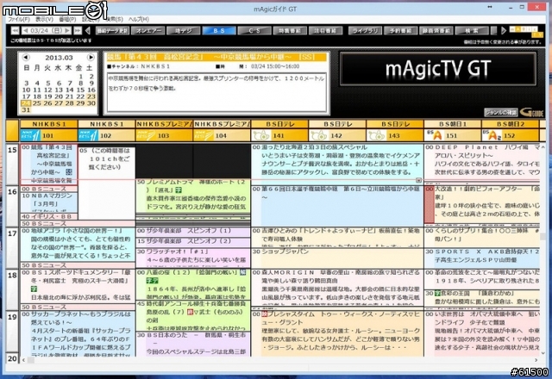This screenshot has width=552, height=379.
Task: Jump forward a week with the double-right arrow
Action: (x=78, y=31)
